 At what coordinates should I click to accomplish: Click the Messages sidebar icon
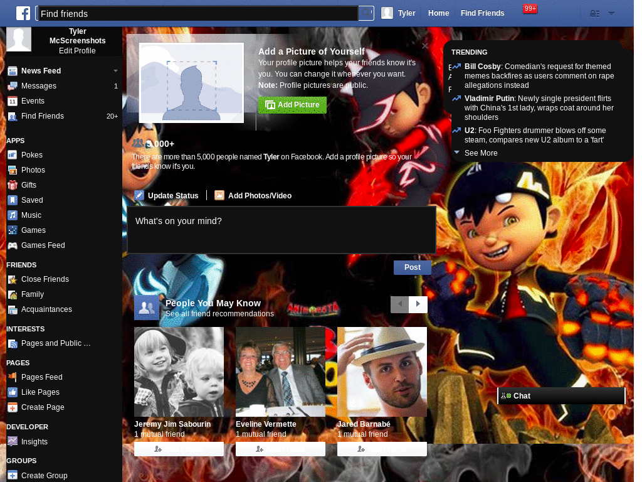click(x=13, y=86)
